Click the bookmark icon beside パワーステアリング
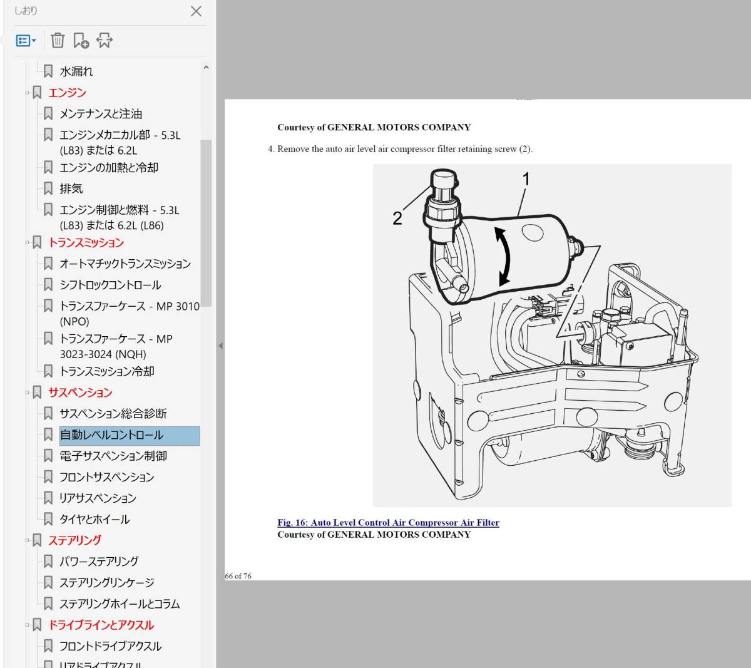The image size is (751, 668). (x=48, y=562)
